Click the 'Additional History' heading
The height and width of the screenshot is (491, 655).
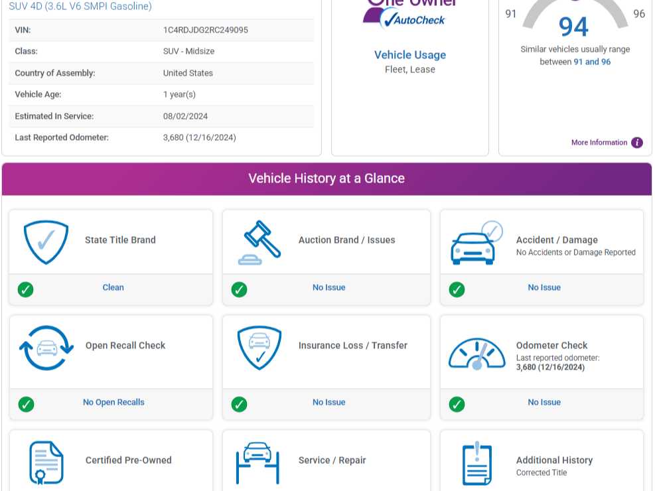point(554,460)
